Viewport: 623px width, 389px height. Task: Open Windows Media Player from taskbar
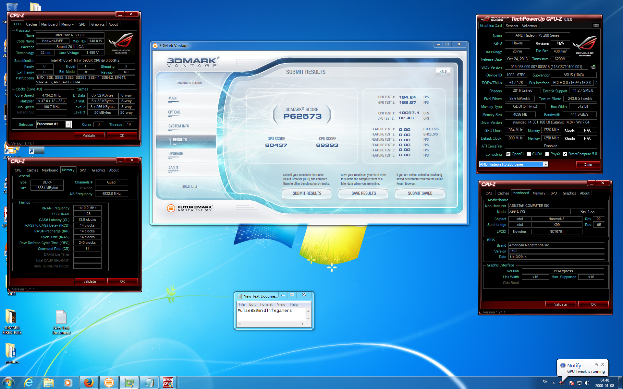click(x=68, y=383)
